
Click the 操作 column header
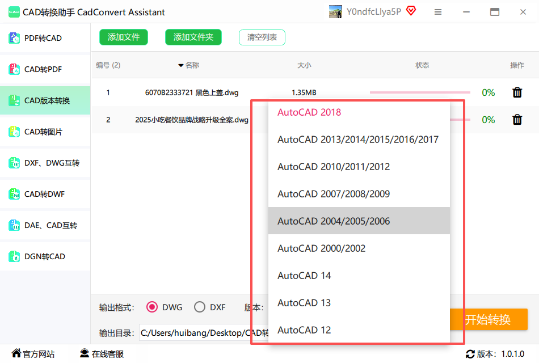pos(517,65)
